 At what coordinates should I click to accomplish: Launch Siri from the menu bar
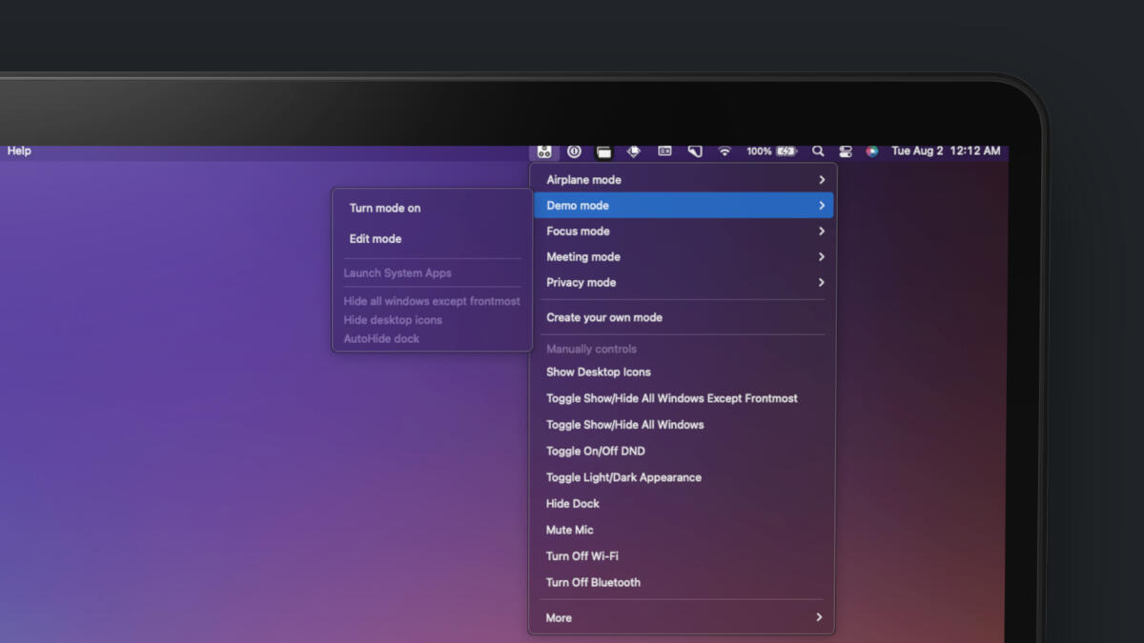pos(871,151)
